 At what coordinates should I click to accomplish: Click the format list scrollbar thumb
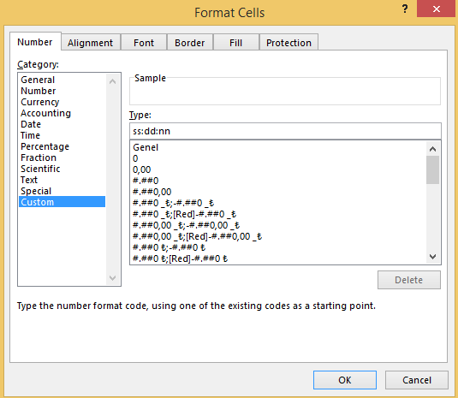[432, 170]
